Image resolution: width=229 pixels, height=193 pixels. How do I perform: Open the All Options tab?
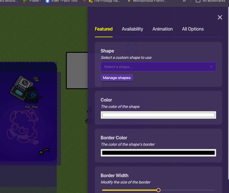click(193, 29)
